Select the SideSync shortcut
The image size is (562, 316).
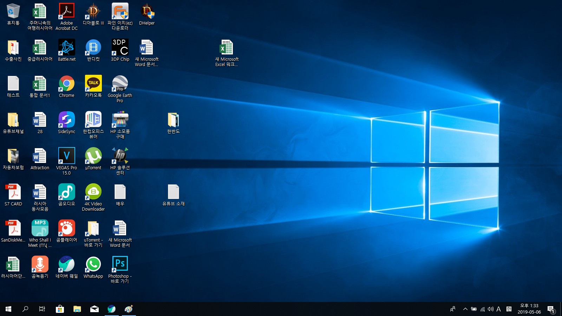click(67, 123)
